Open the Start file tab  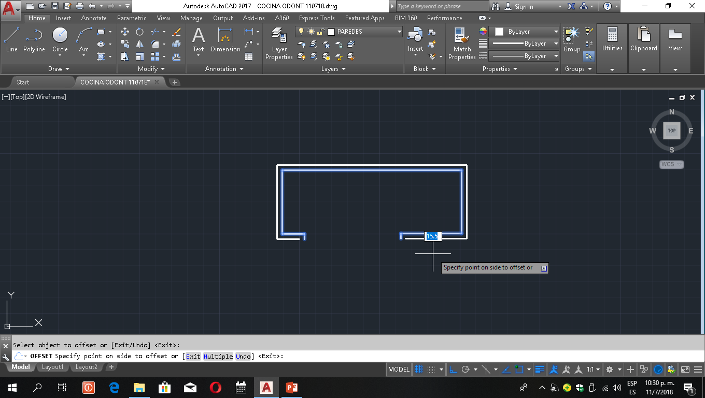click(x=23, y=82)
